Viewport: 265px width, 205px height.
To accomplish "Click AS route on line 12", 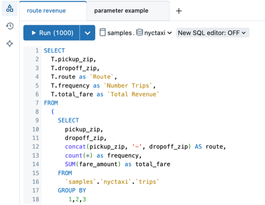I will coord(209,147).
